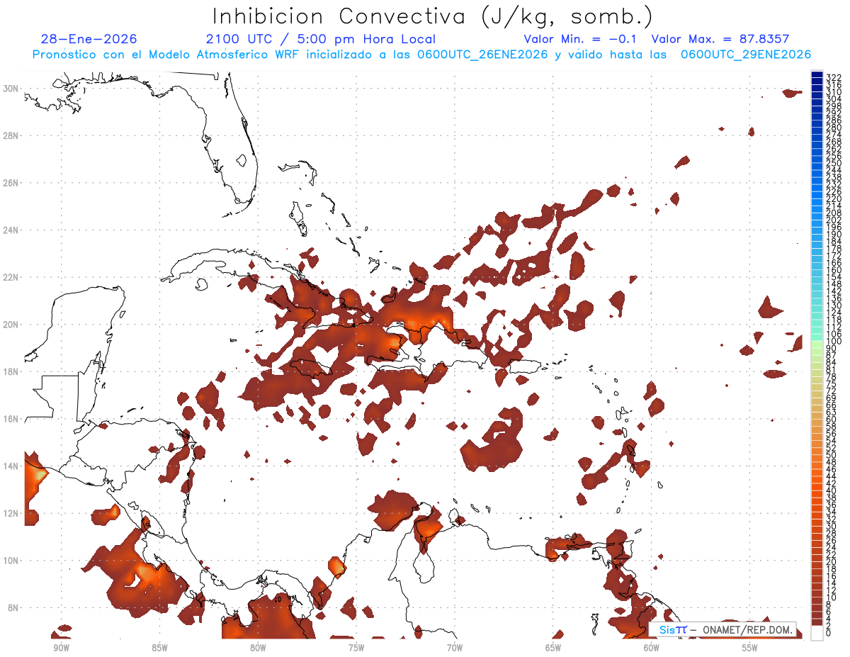Click the colorbar value label 10
This screenshot has width=850, height=657.
832,598
